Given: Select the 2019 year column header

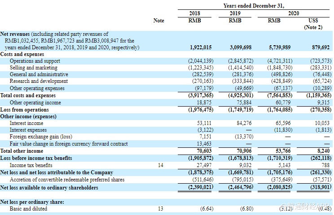Looking at the screenshot, I should [x=235, y=14].
